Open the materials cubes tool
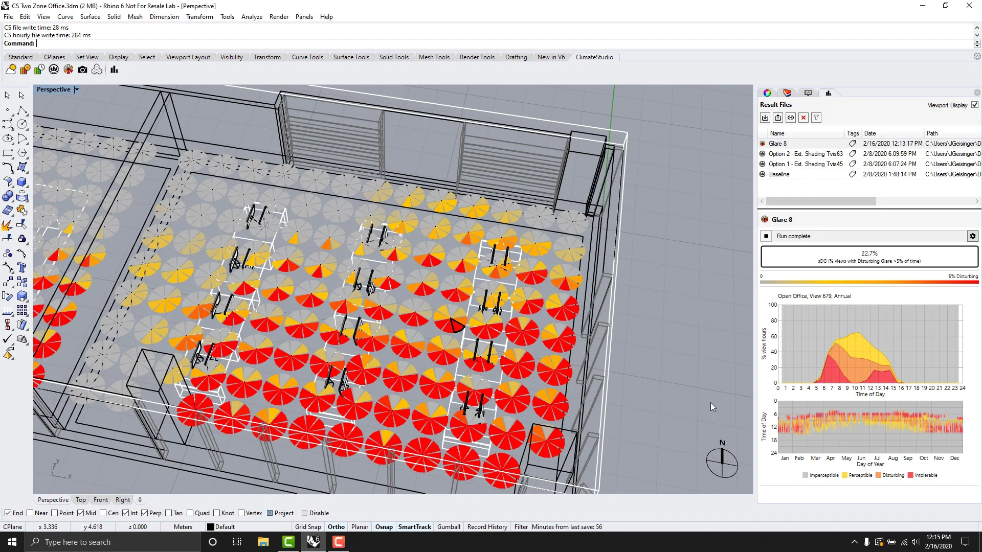 click(x=97, y=70)
